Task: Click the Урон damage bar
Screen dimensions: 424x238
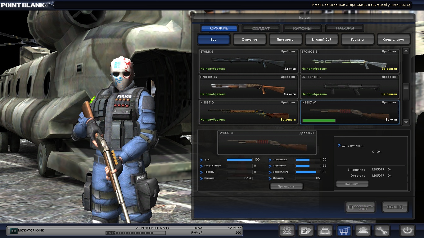Action: pos(239,160)
